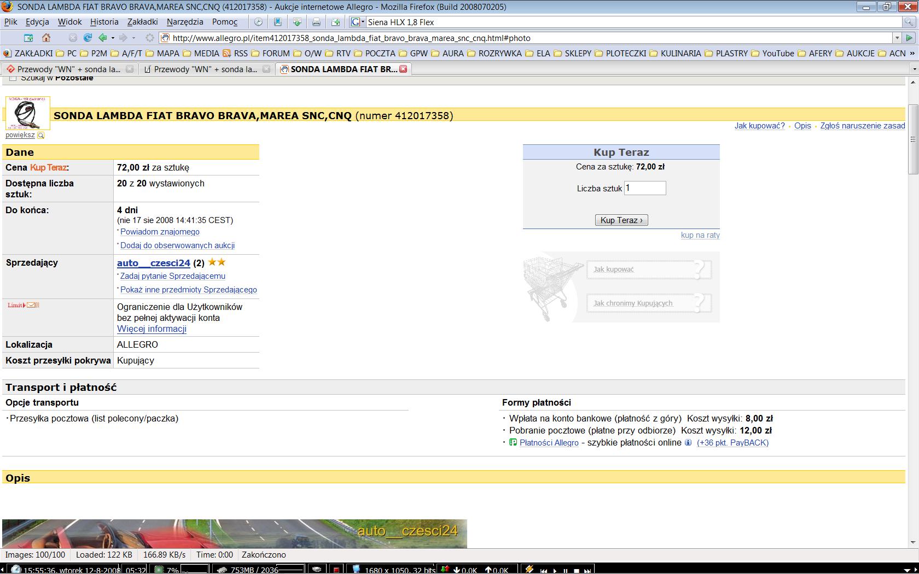
Task: Click the '(+36 pkt. PayBACK)' link
Action: [x=732, y=443]
